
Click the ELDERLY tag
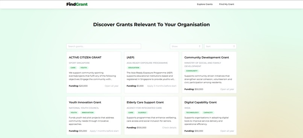point(142,113)
